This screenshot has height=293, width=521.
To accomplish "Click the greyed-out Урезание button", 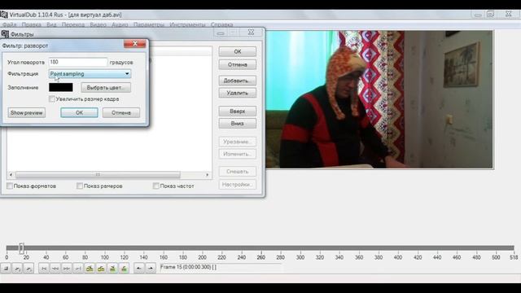I will pos(238,142).
